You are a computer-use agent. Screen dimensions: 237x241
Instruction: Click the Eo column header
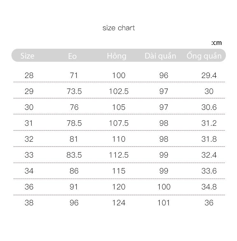(72, 56)
